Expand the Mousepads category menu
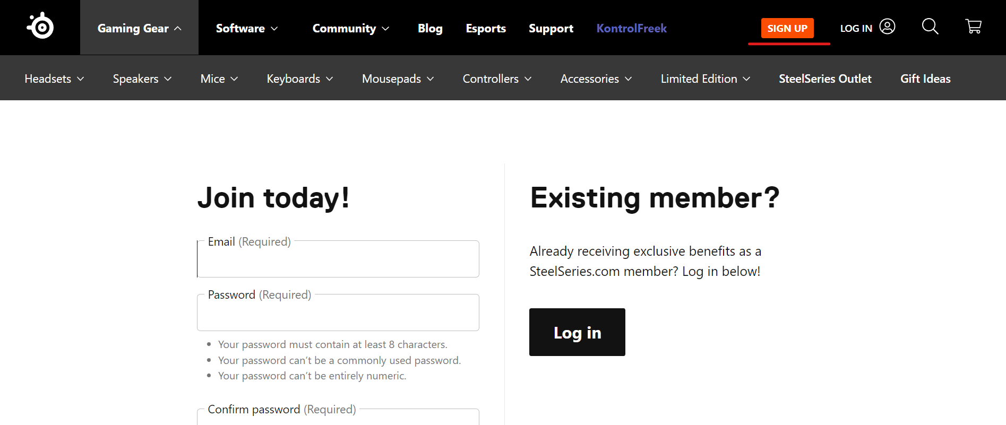Screen dimensions: 1006x425 coord(398,79)
